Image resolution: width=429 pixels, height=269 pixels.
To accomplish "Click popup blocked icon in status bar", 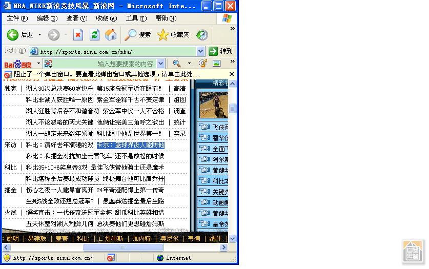I will pos(111,258).
